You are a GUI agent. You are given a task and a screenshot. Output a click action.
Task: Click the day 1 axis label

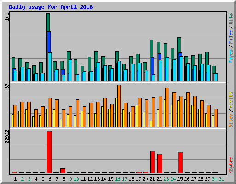coord(15,179)
